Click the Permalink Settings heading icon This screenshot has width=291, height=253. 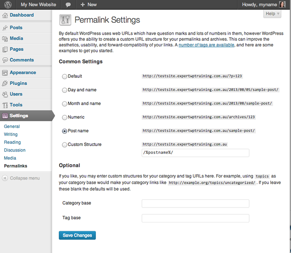65,20
